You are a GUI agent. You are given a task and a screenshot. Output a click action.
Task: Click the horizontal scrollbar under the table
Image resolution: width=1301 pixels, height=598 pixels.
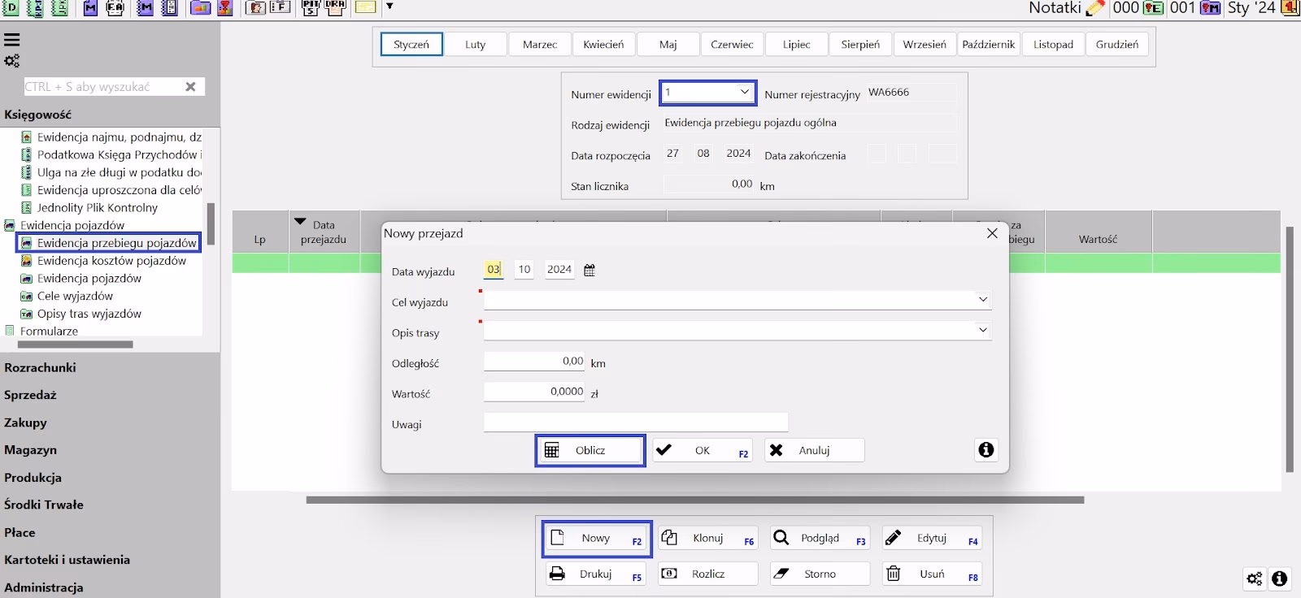coord(694,500)
